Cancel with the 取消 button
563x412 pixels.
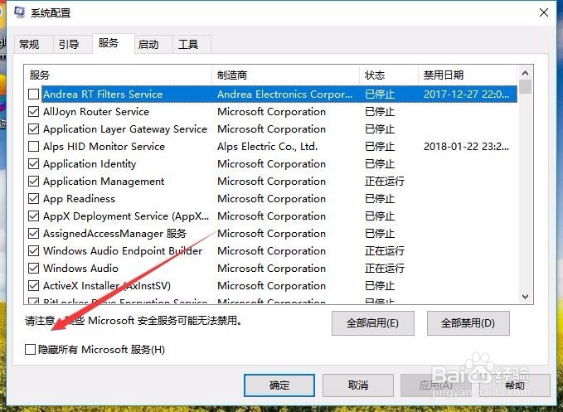click(x=358, y=385)
